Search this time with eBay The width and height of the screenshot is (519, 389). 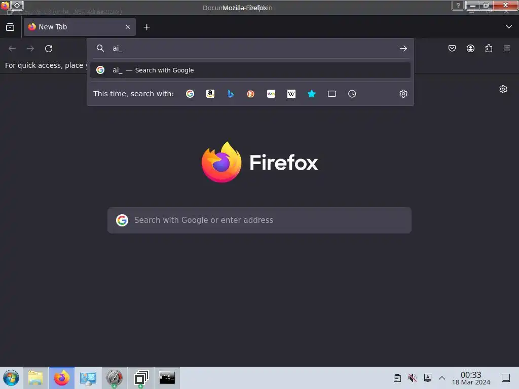click(271, 94)
